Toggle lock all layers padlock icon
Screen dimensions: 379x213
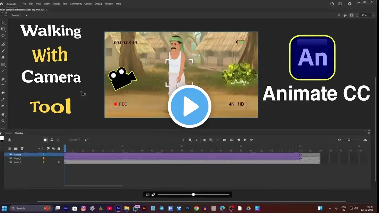[x=59, y=149]
